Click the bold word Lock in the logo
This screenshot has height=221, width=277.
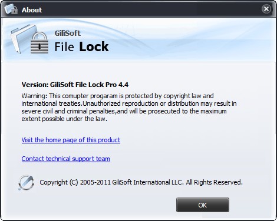coord(94,47)
